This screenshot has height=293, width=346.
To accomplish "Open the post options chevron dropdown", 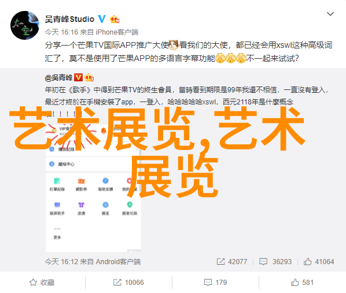I will pos(330,14).
